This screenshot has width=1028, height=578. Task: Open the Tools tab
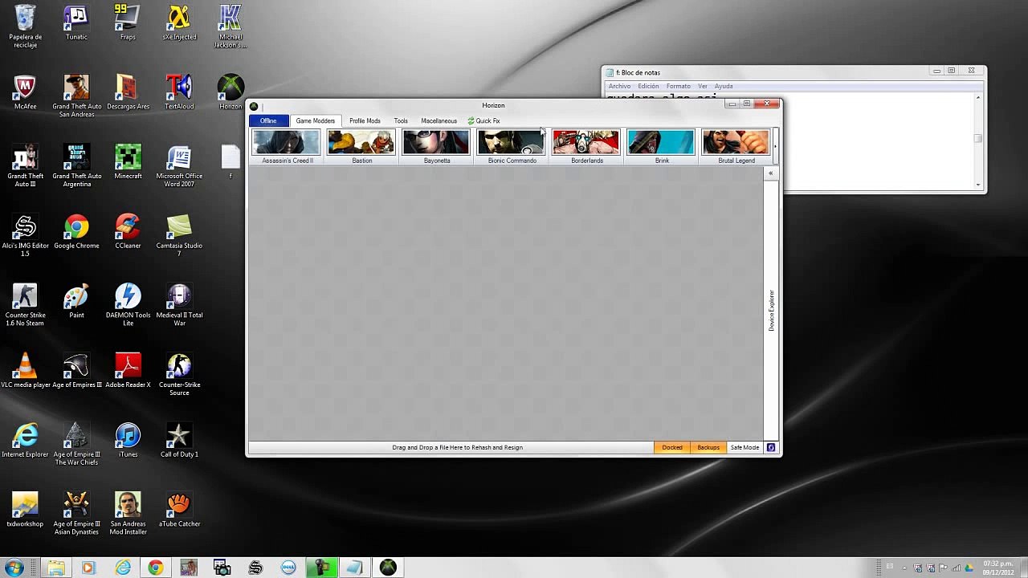[401, 121]
